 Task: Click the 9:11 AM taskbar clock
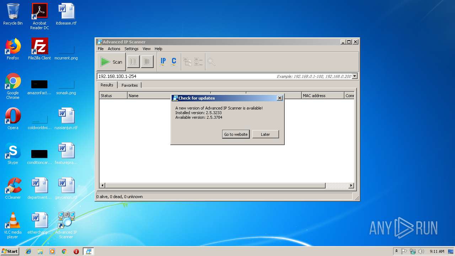[437, 251]
